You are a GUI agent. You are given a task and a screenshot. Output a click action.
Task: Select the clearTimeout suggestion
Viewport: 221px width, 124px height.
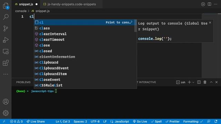pyautogui.click(x=84, y=40)
